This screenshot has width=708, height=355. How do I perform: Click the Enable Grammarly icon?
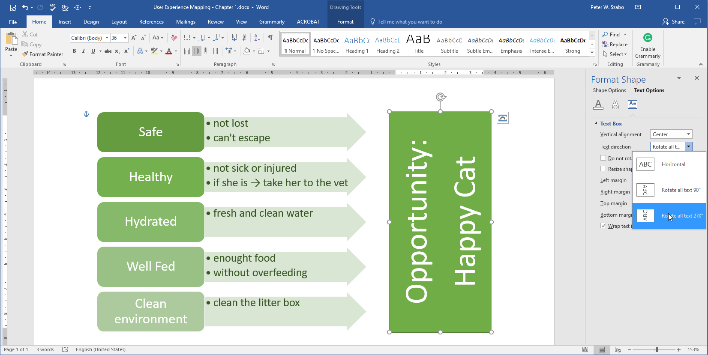coord(648,38)
